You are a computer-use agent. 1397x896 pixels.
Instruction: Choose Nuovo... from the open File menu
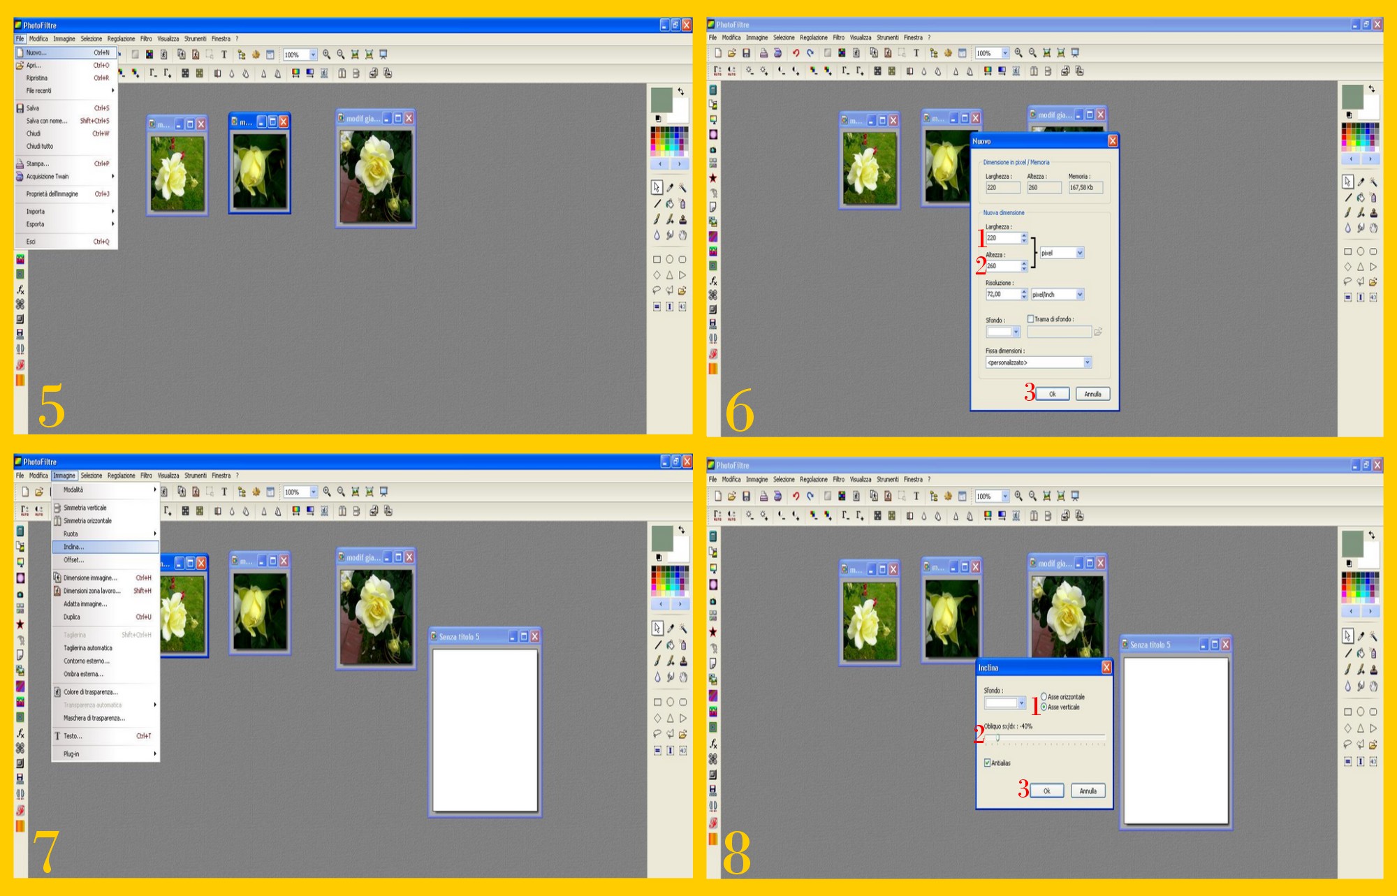[x=37, y=52]
